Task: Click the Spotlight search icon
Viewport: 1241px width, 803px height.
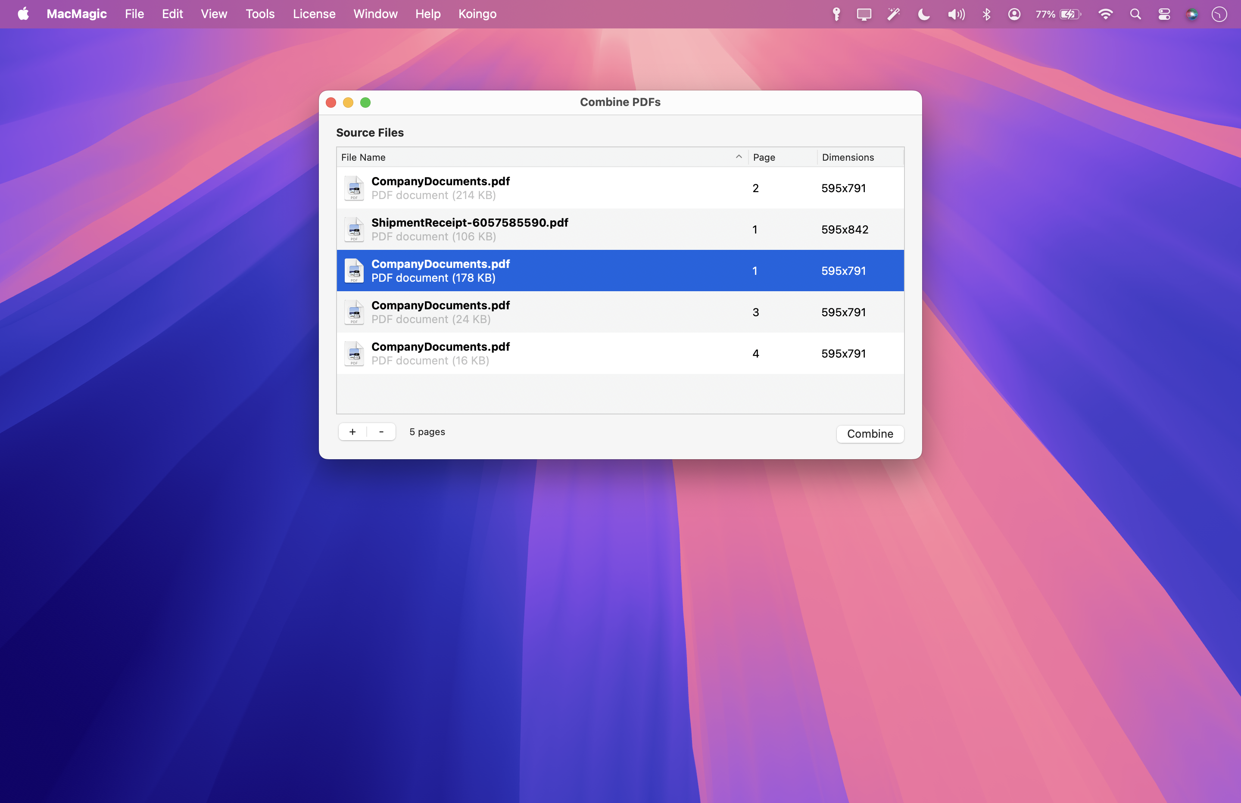Action: (x=1135, y=14)
